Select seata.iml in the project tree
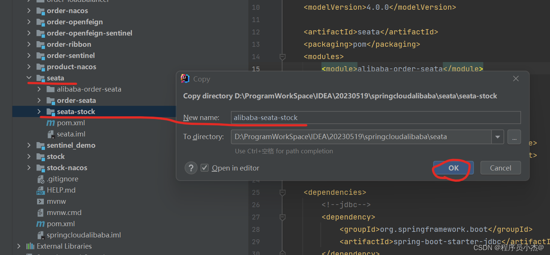Image resolution: width=550 pixels, height=255 pixels. pos(71,134)
